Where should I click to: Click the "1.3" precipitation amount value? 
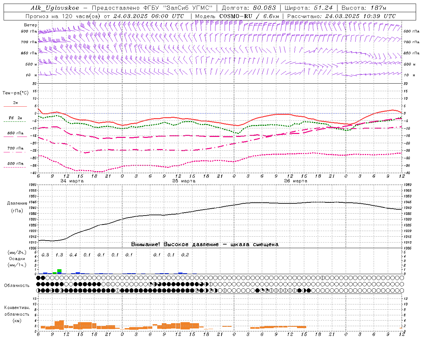point(59,255)
